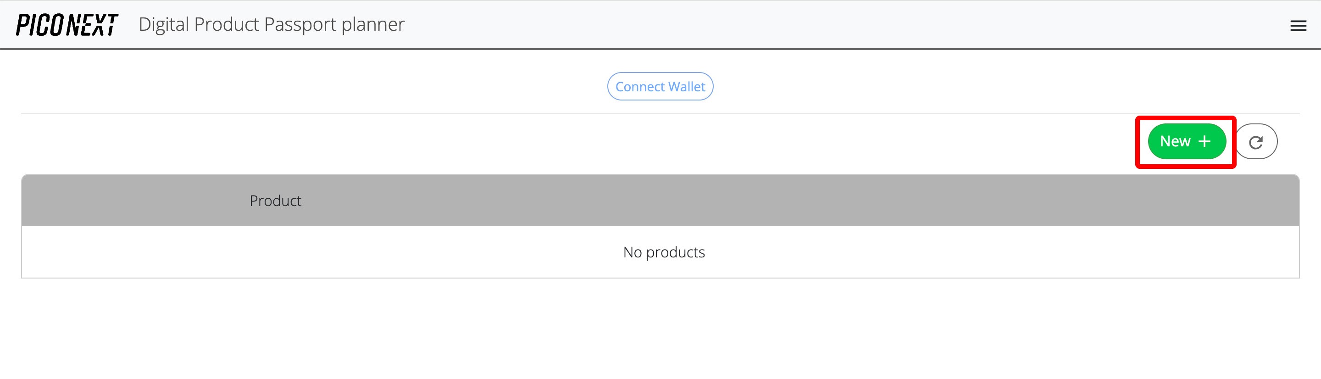Select the plus icon on the New button
1321x379 pixels.
click(1204, 141)
